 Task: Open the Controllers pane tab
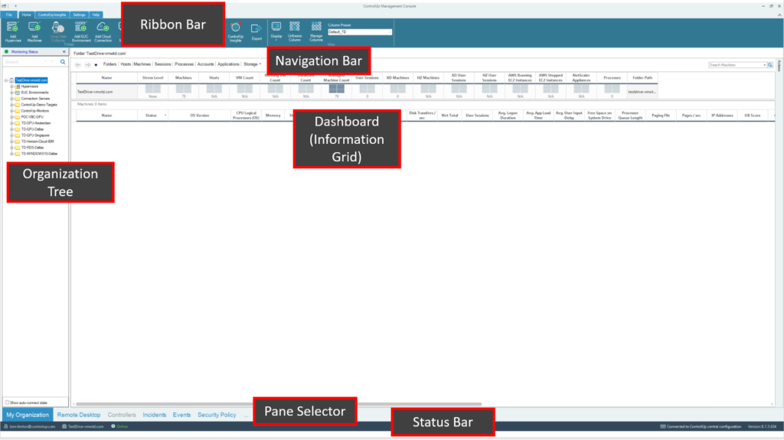(122, 415)
